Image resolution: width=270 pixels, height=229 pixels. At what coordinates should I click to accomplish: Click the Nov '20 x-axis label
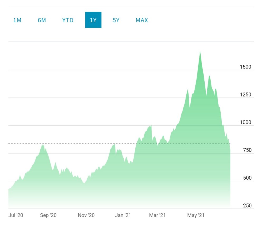click(x=86, y=215)
